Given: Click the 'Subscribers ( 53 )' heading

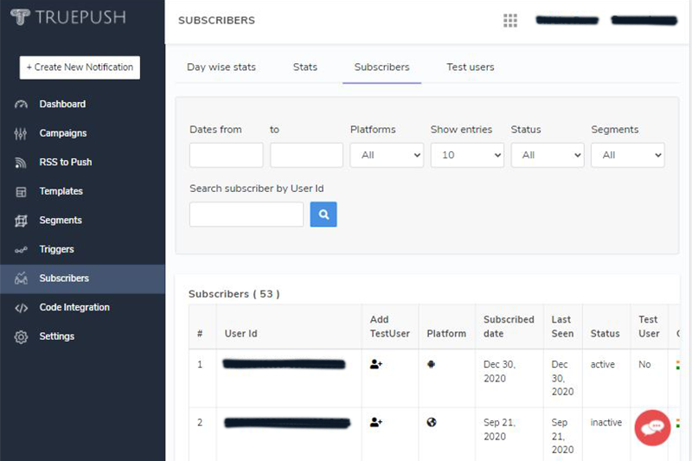Looking at the screenshot, I should (234, 294).
